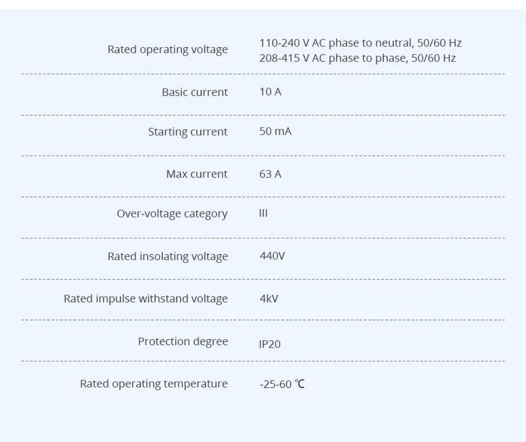This screenshot has height=442, width=526.
Task: Select the -25-60 ℃ temperature value
Action: [x=282, y=384]
